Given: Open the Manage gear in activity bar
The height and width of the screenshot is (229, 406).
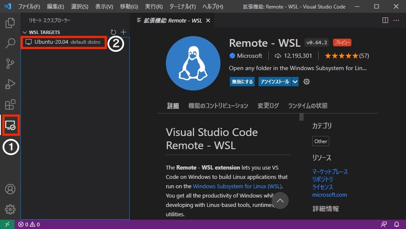Looking at the screenshot, I should [x=10, y=209].
